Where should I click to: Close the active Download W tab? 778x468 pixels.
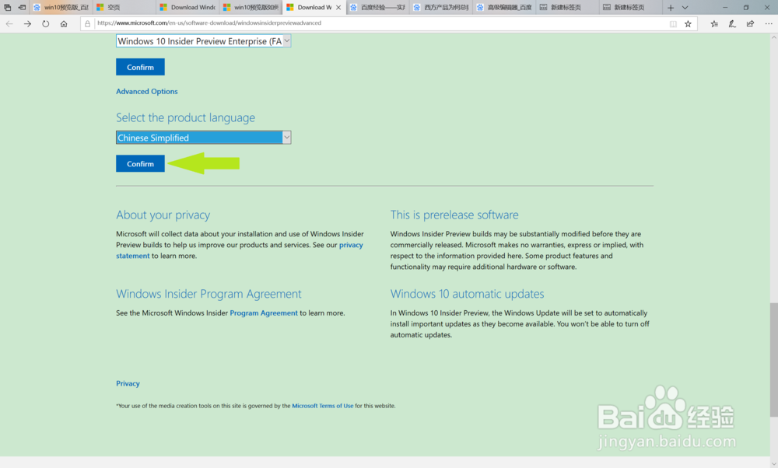338,8
